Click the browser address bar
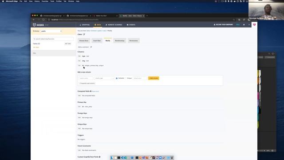 coord(141,20)
